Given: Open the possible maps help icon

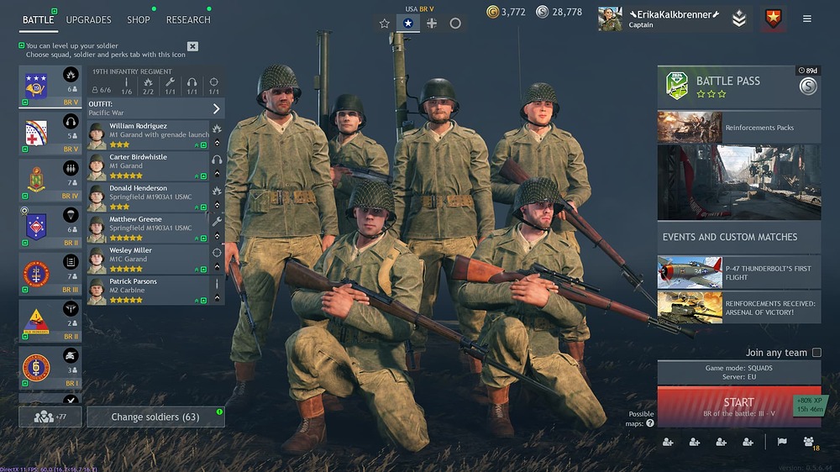Looking at the screenshot, I should click(650, 423).
